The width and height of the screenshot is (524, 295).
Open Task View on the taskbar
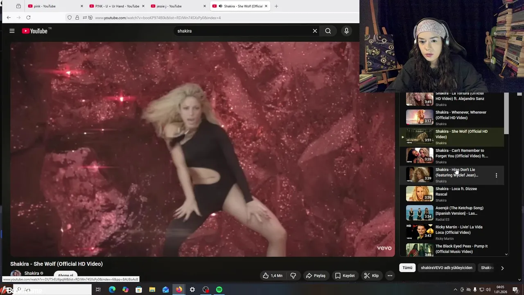(x=98, y=290)
